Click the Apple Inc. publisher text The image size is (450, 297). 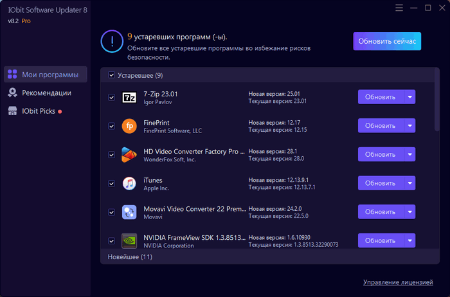156,188
